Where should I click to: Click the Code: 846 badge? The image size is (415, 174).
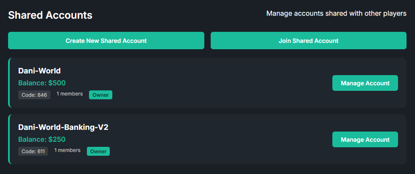[34, 95]
